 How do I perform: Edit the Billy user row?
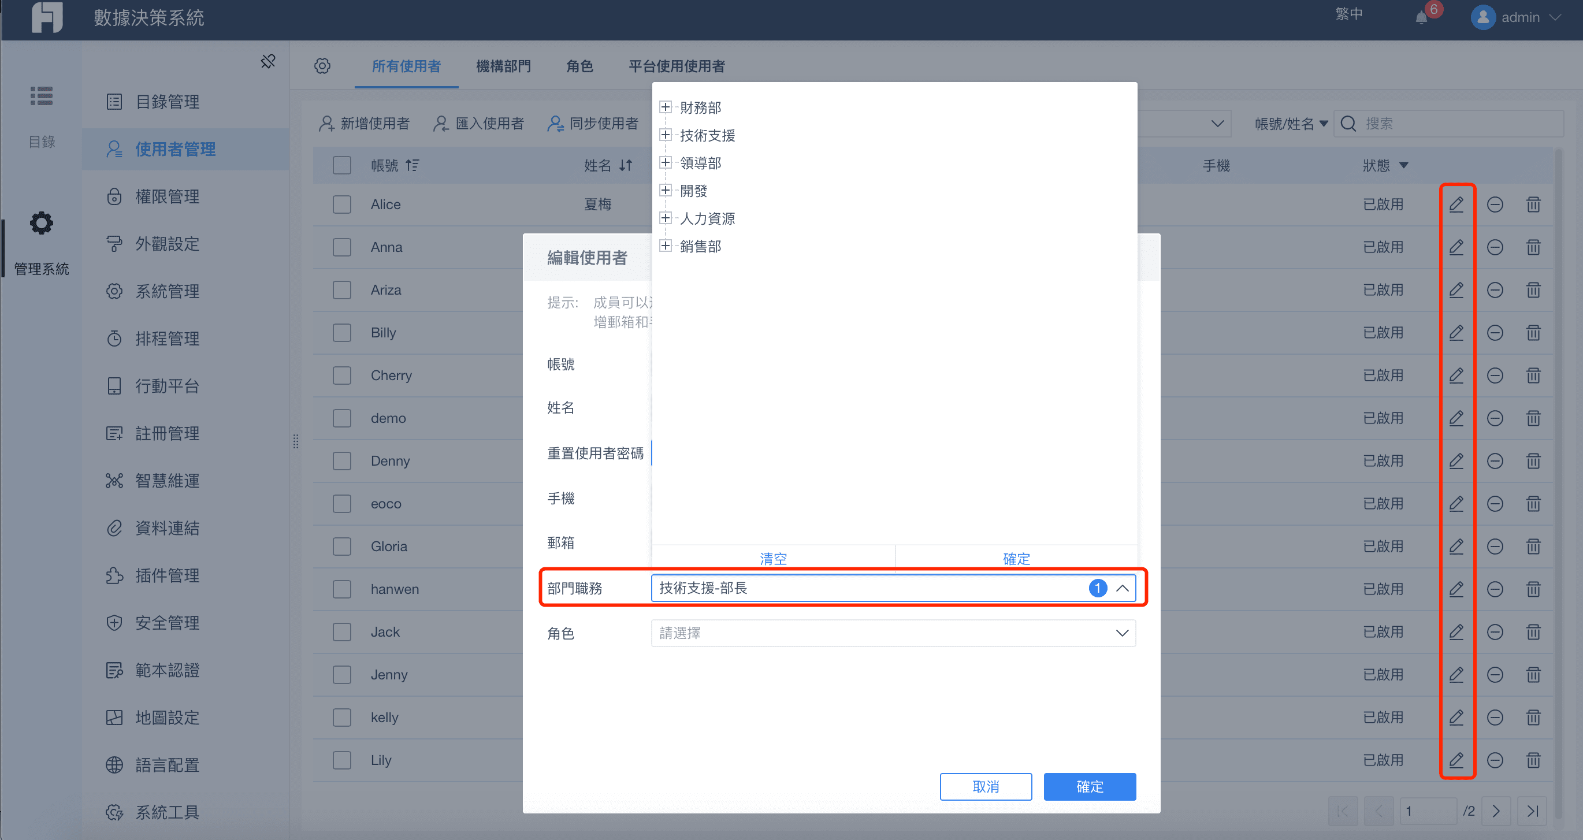tap(1456, 333)
